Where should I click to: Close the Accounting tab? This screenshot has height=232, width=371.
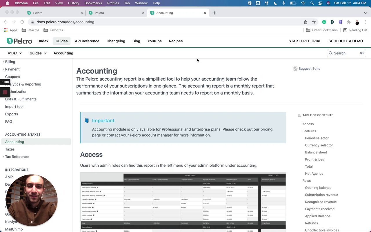point(205,13)
